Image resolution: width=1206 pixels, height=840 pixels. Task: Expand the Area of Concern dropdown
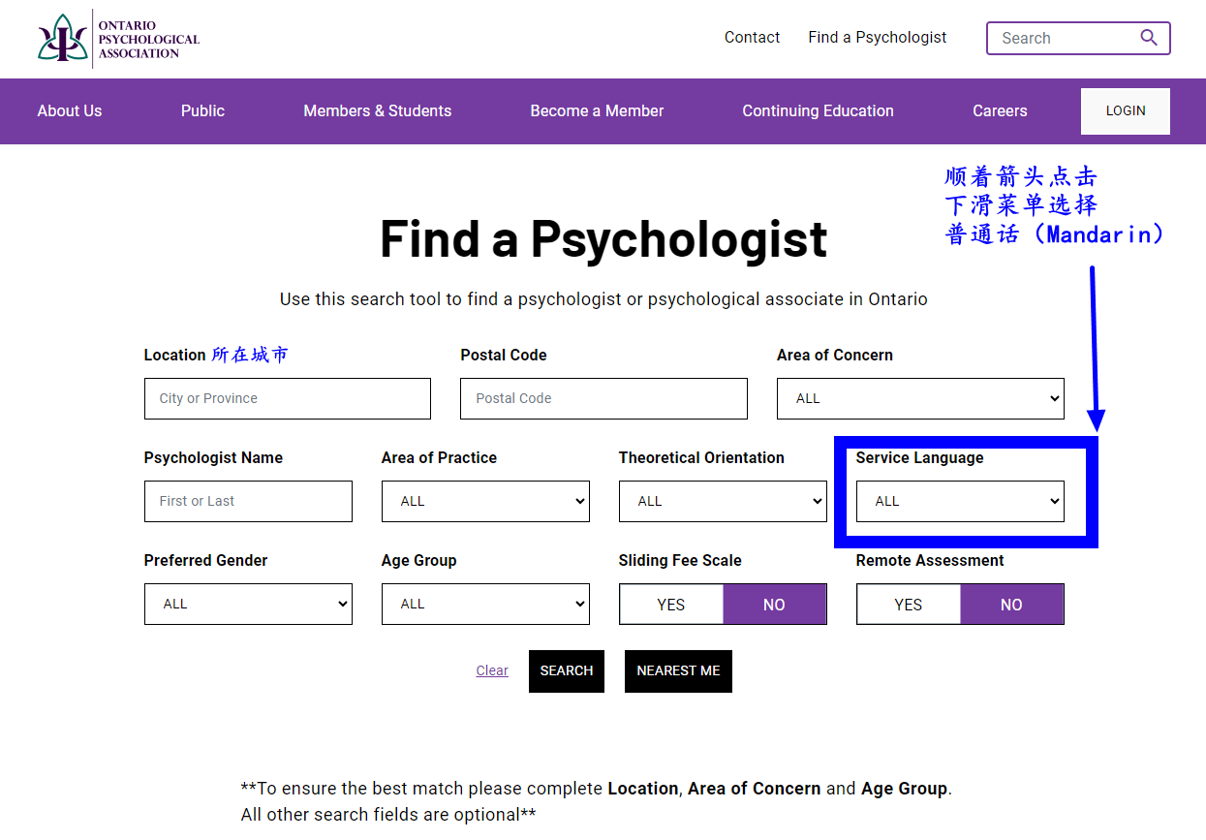pos(919,398)
